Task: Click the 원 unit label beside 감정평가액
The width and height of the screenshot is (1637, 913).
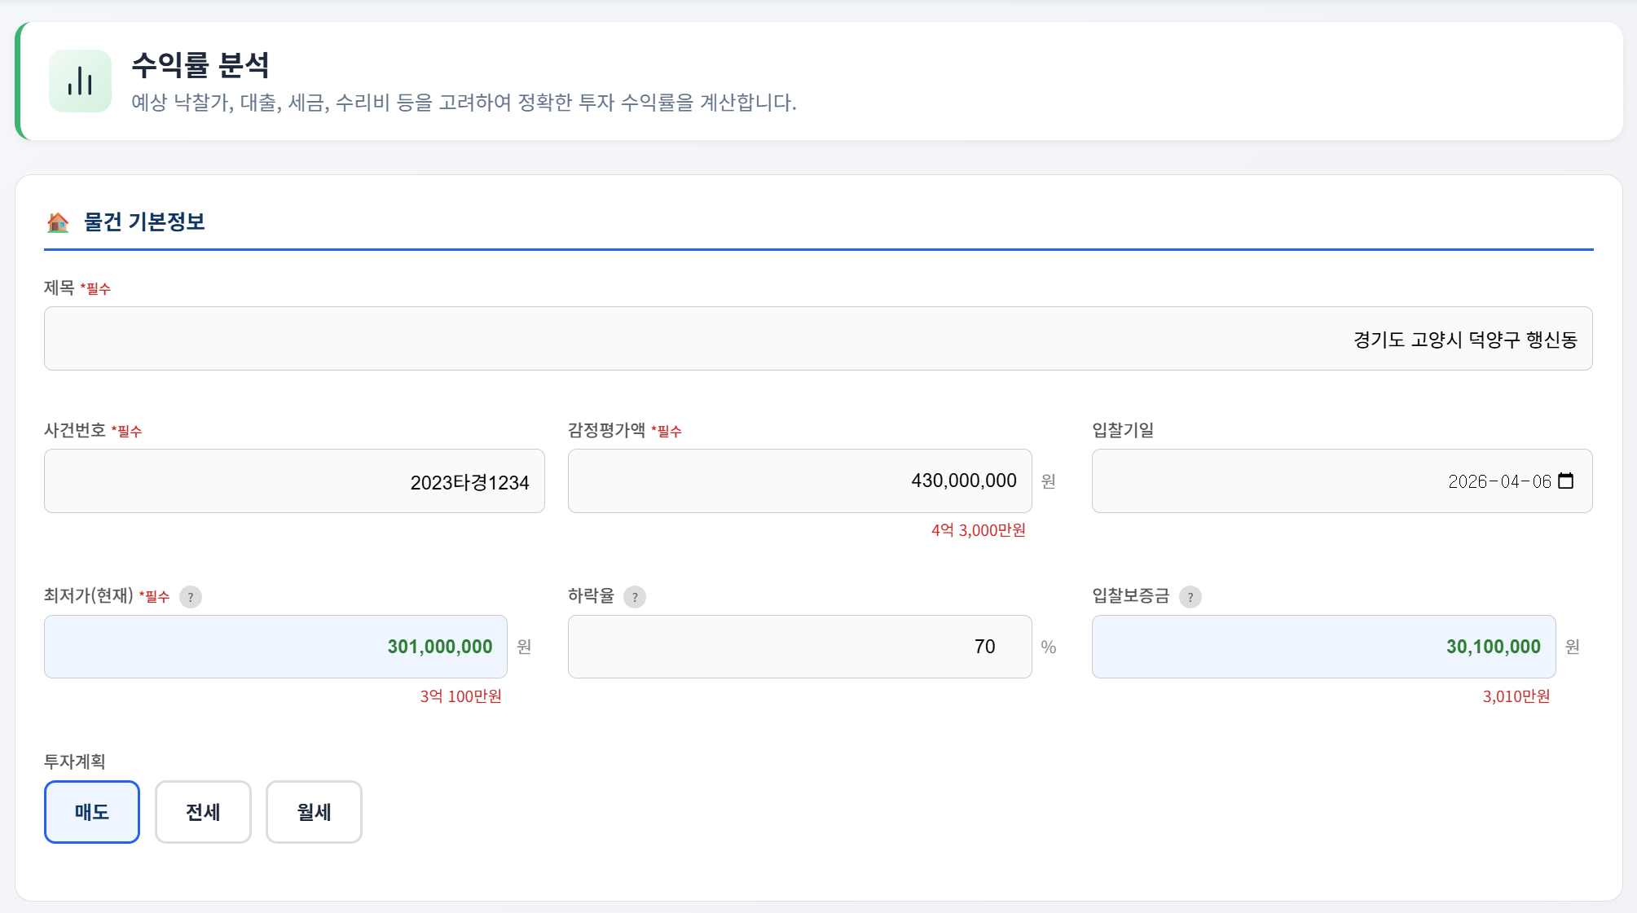Action: pyautogui.click(x=1049, y=481)
